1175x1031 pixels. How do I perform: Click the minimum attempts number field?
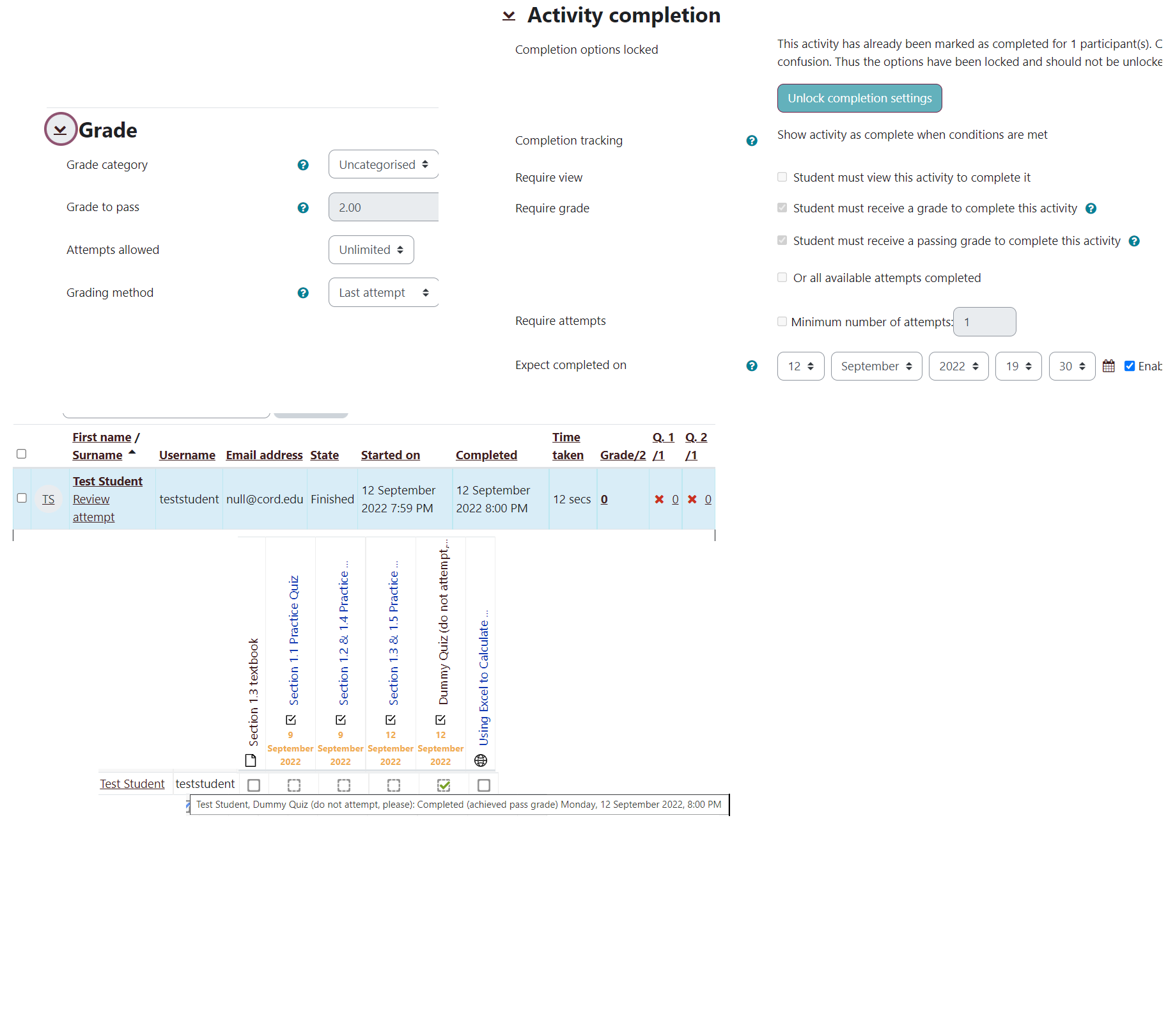pos(984,322)
